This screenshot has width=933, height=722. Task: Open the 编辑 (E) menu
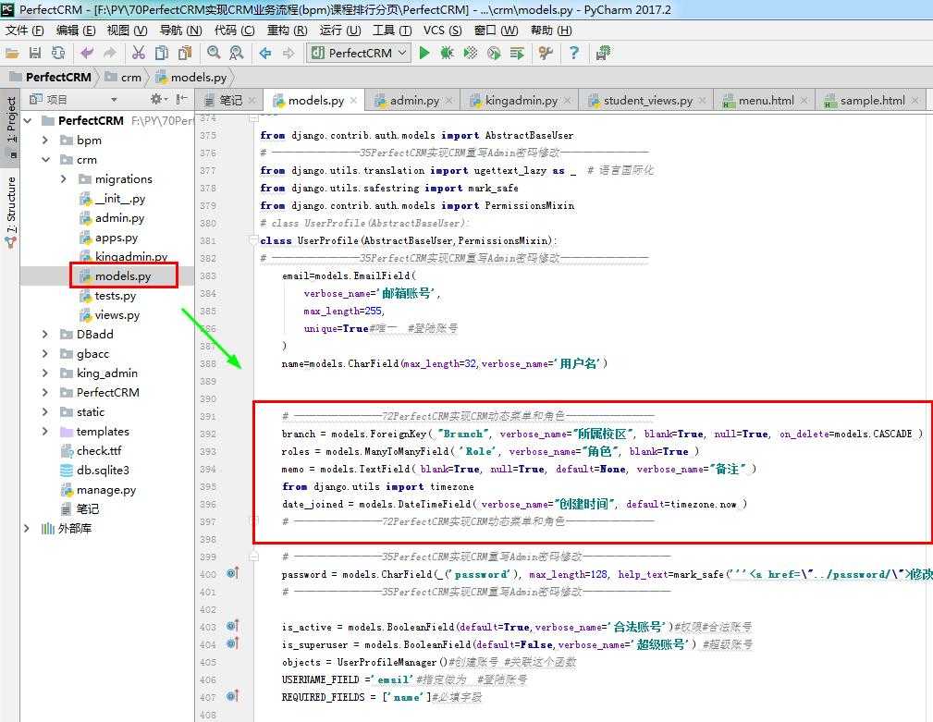pos(76,31)
